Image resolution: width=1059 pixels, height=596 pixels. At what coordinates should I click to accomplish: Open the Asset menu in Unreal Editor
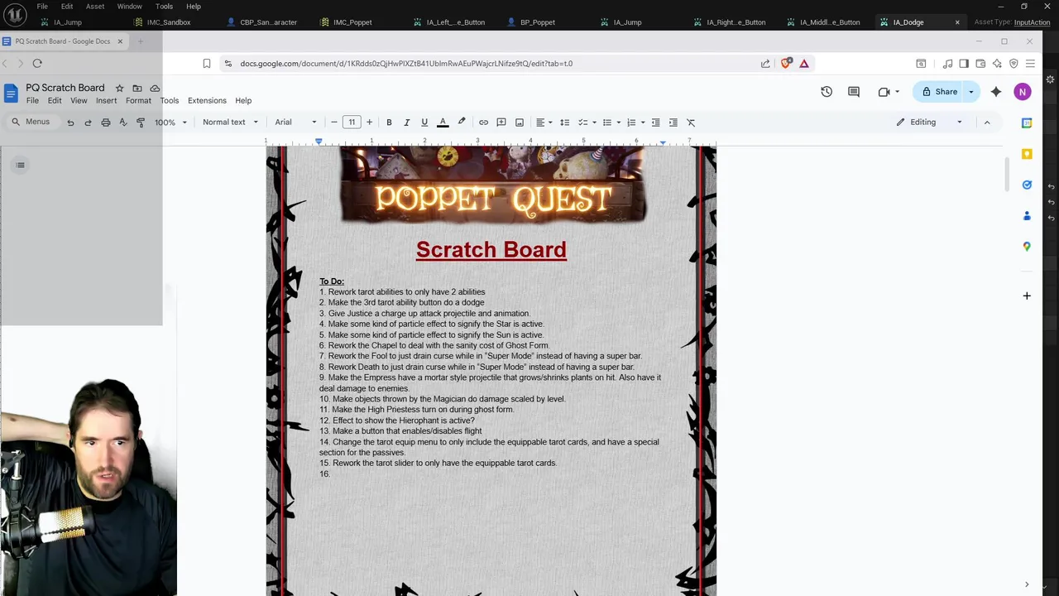(x=95, y=7)
